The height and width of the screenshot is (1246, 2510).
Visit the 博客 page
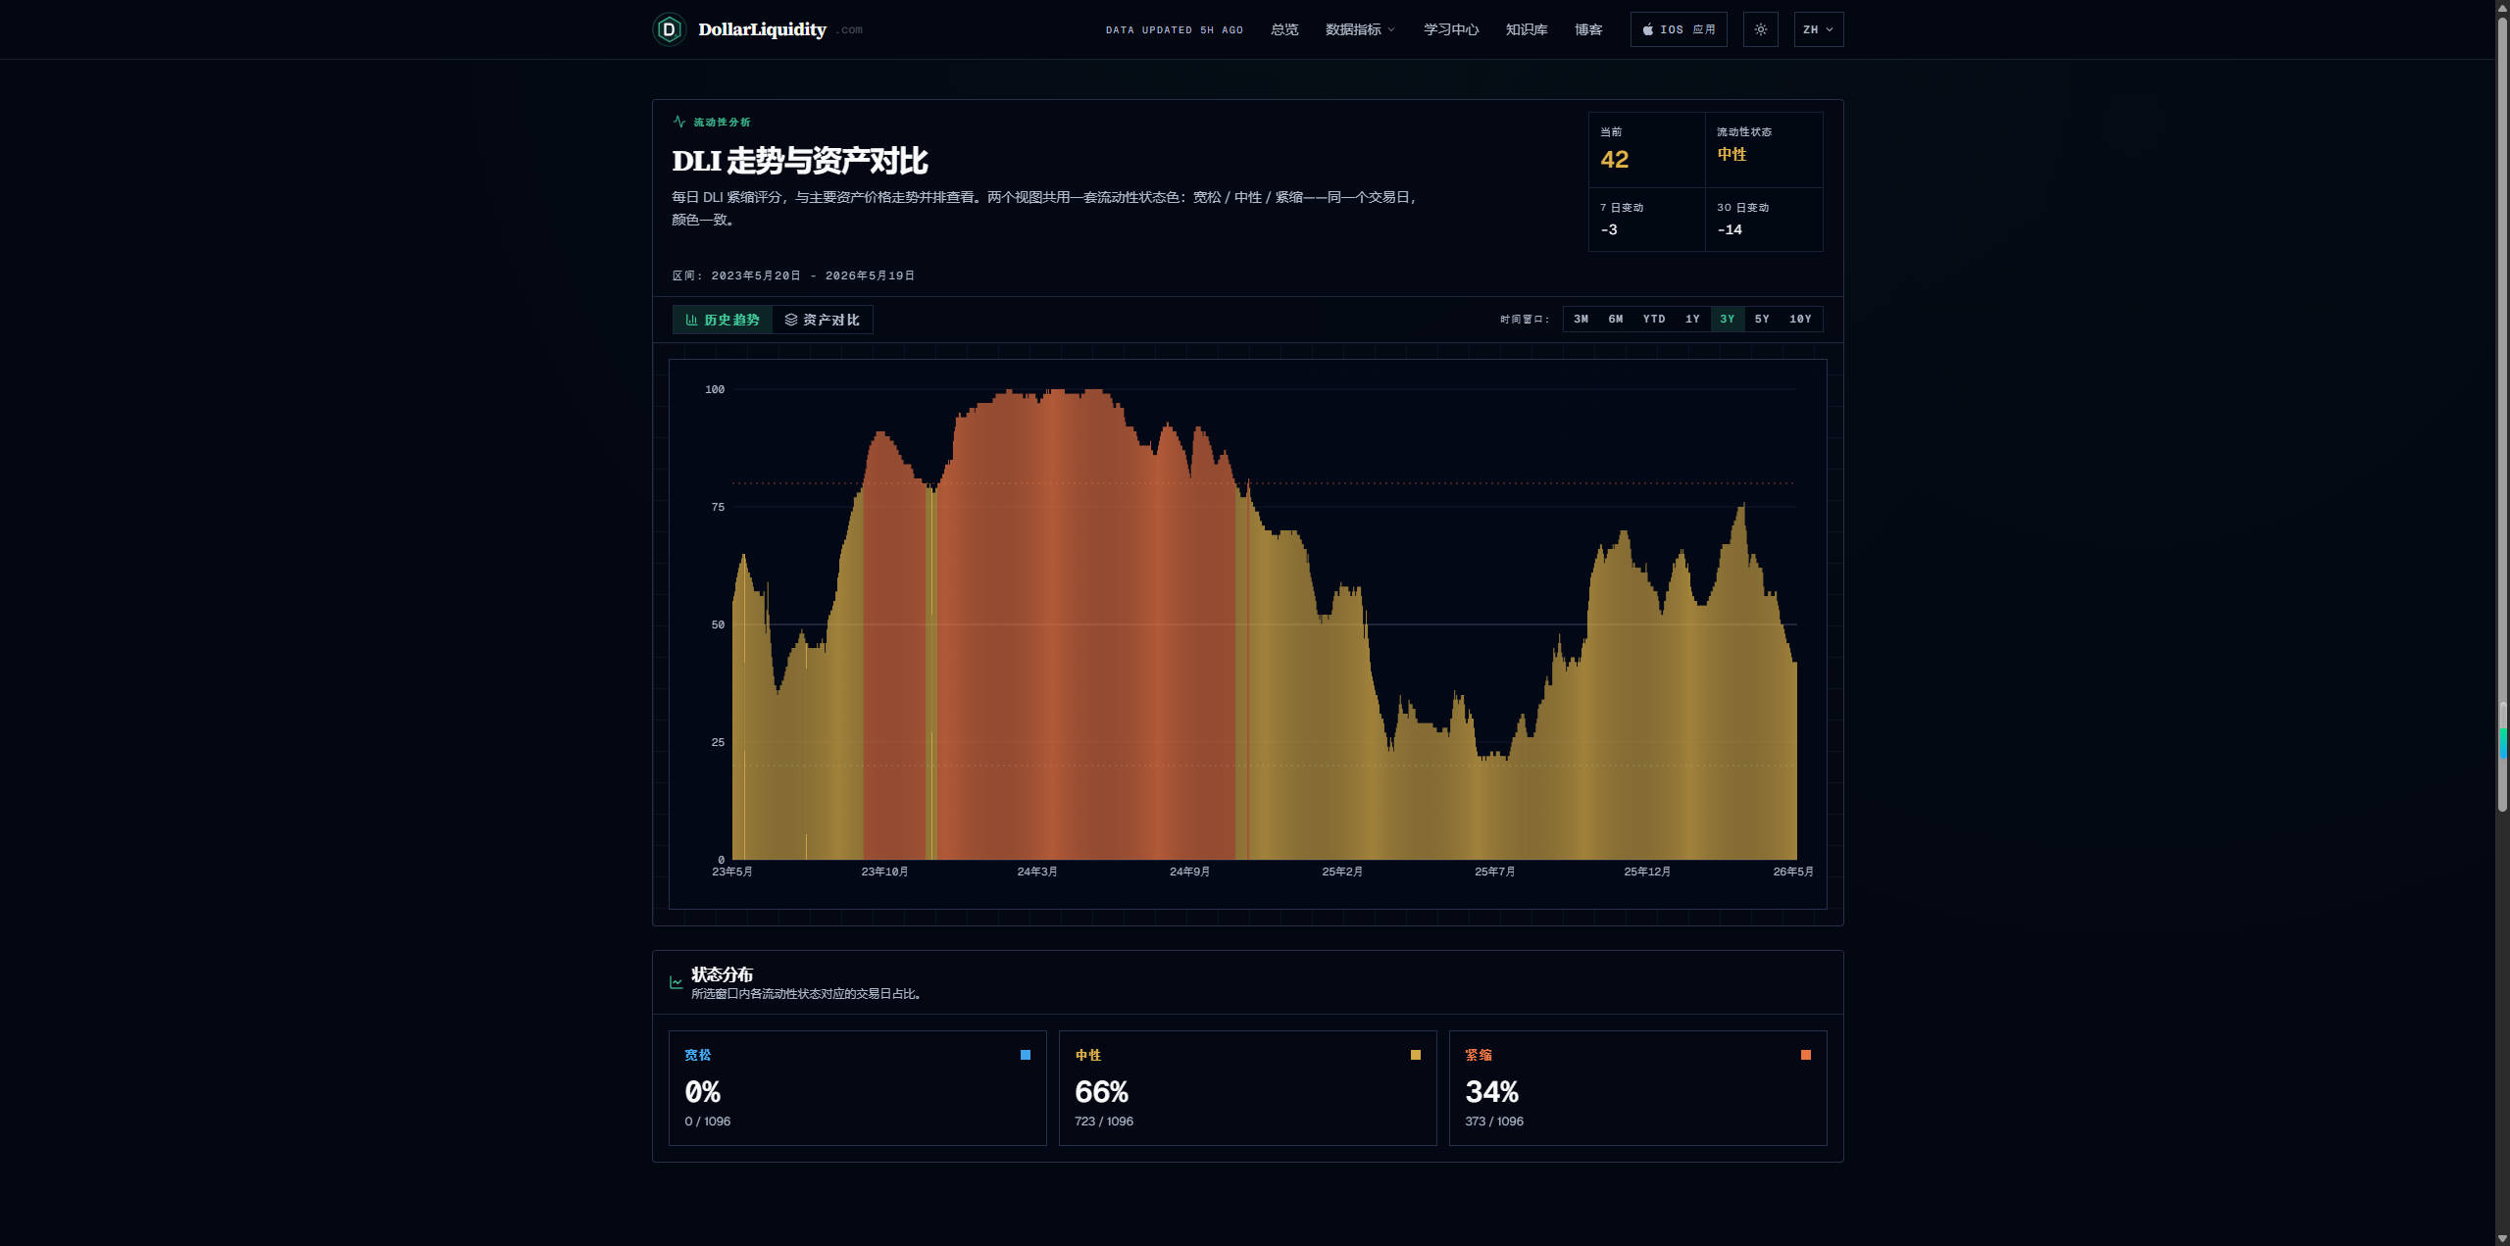click(1588, 29)
